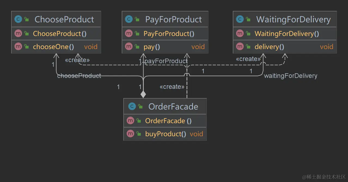The height and width of the screenshot is (182, 348).
Task: Click the class icon of ChooseProduct
Action: pos(18,19)
